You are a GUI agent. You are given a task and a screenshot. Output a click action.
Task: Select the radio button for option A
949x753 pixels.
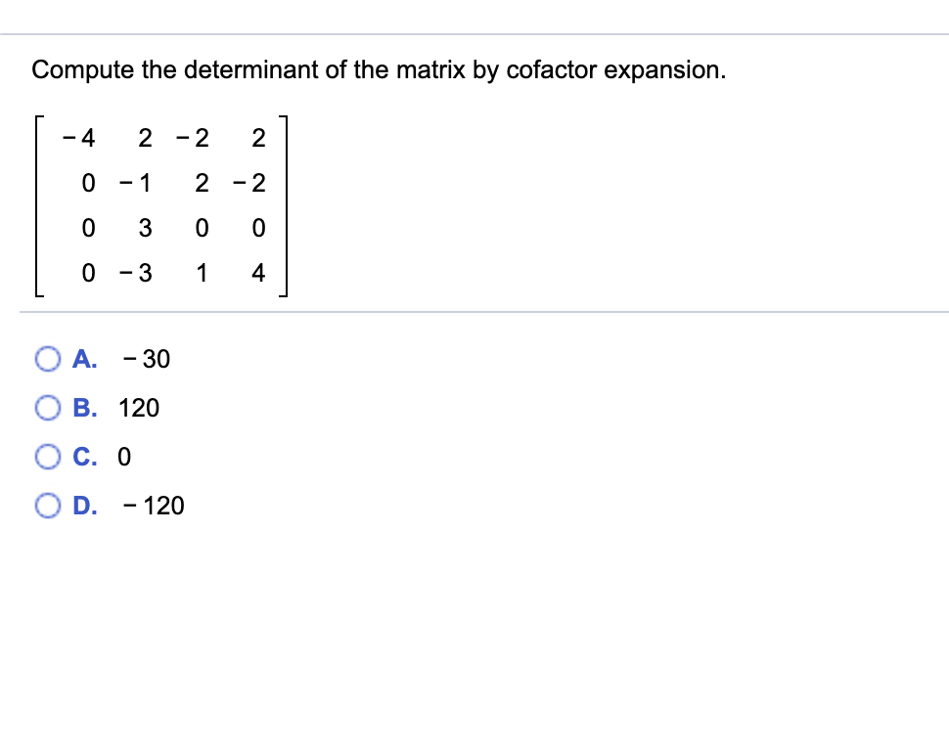click(47, 359)
